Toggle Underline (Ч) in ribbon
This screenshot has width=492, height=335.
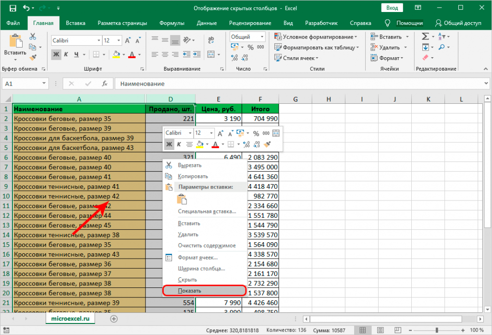76,54
